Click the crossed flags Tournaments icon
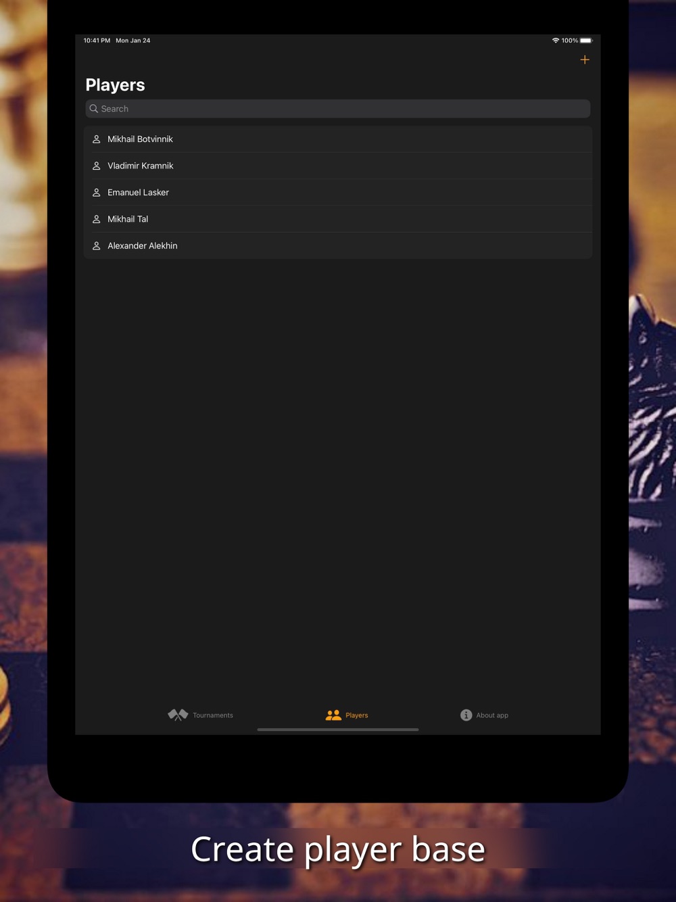Screen dimensions: 676x902 pyautogui.click(x=178, y=715)
